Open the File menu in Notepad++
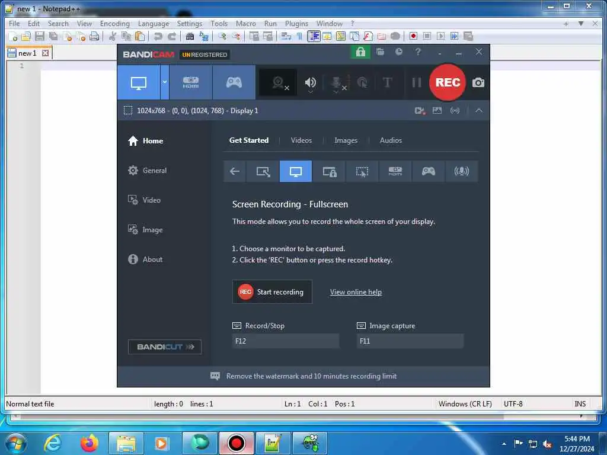607x455 pixels. pos(14,24)
